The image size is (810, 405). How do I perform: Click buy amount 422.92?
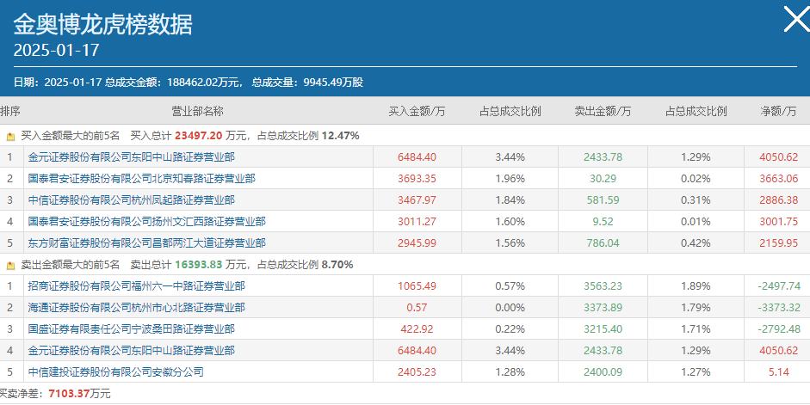(x=417, y=329)
